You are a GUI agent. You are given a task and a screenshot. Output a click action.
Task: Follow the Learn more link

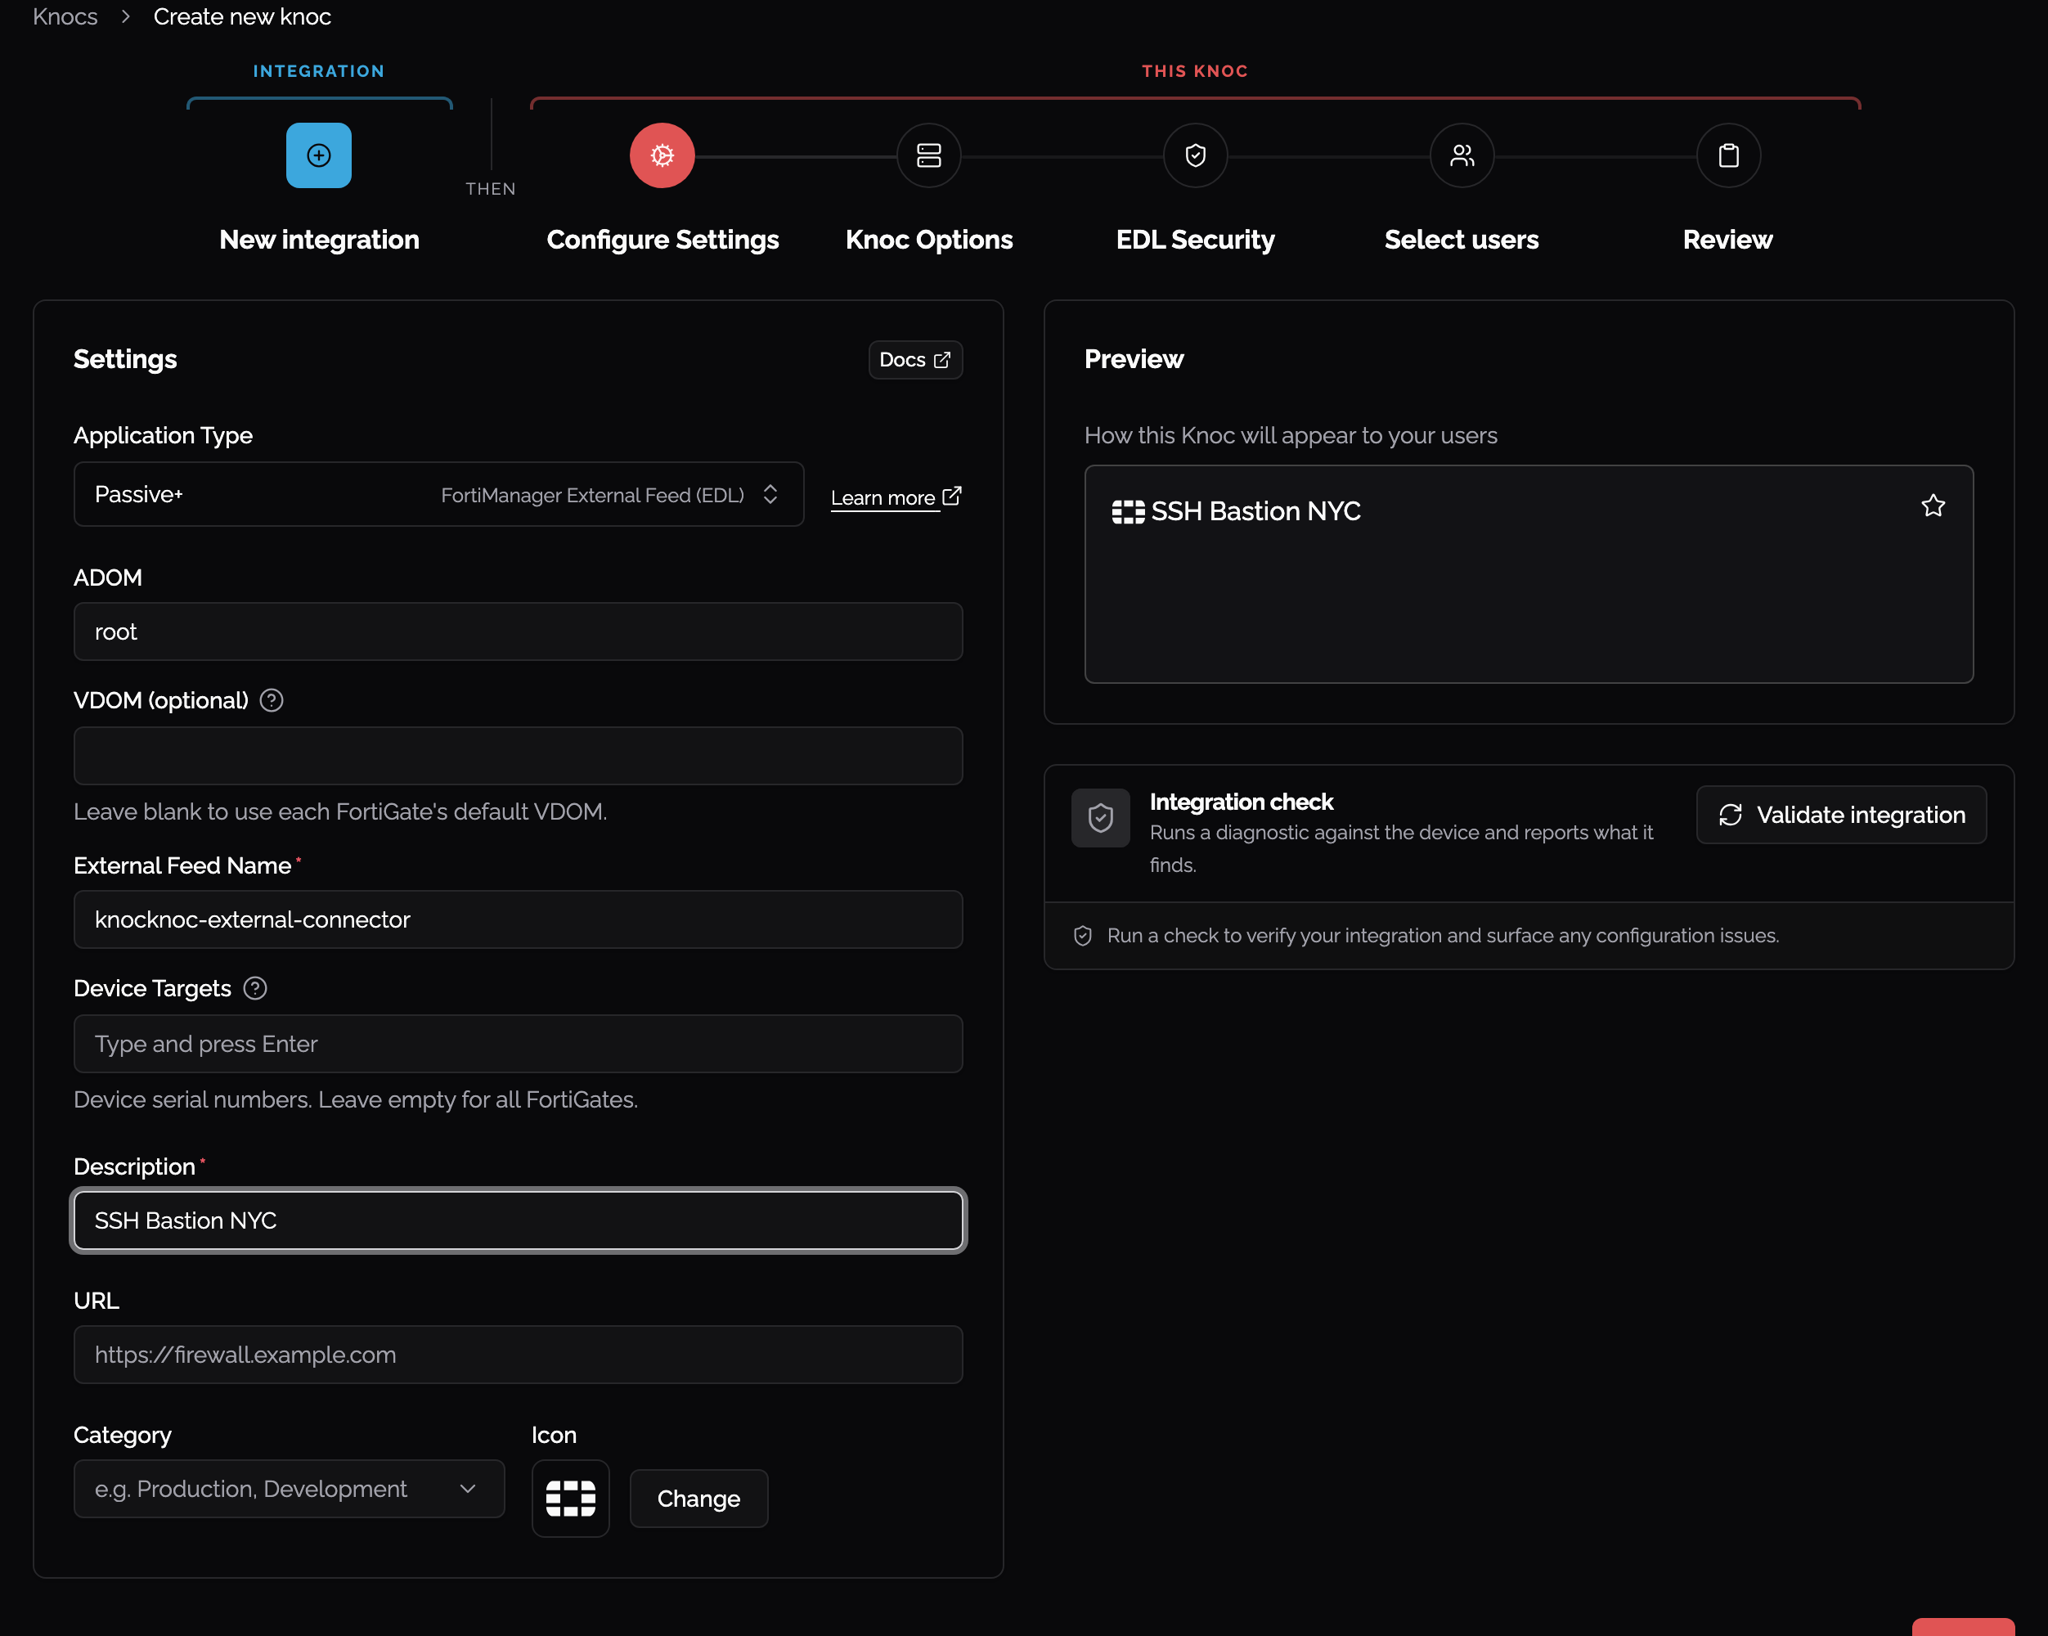coord(883,498)
